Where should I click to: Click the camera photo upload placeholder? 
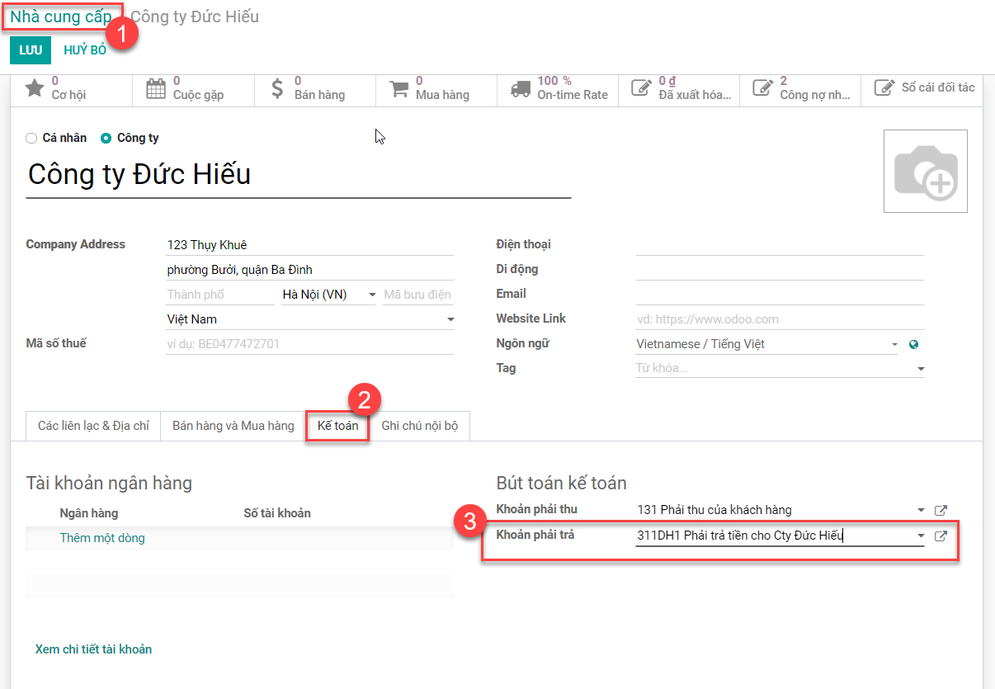tap(925, 172)
